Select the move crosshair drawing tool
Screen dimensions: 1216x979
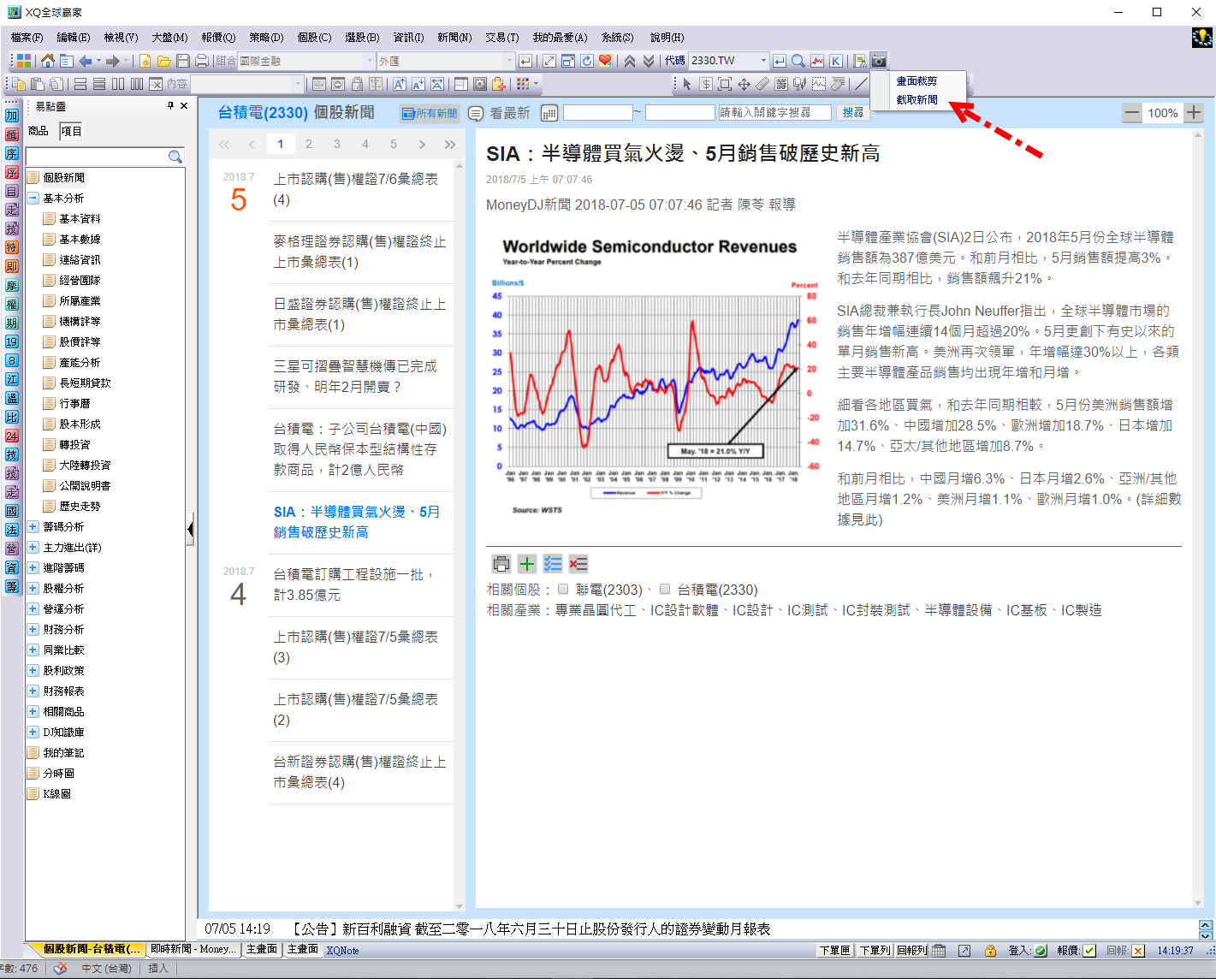(744, 84)
